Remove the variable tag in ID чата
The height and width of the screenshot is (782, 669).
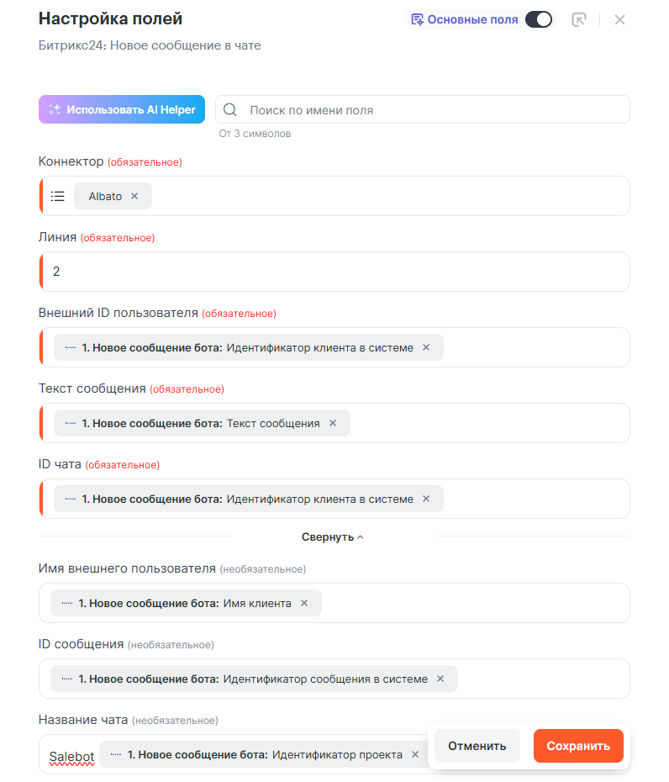pyautogui.click(x=426, y=499)
